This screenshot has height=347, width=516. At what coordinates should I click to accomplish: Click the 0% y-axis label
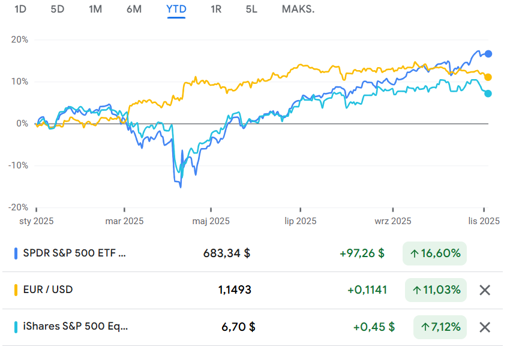[22, 123]
